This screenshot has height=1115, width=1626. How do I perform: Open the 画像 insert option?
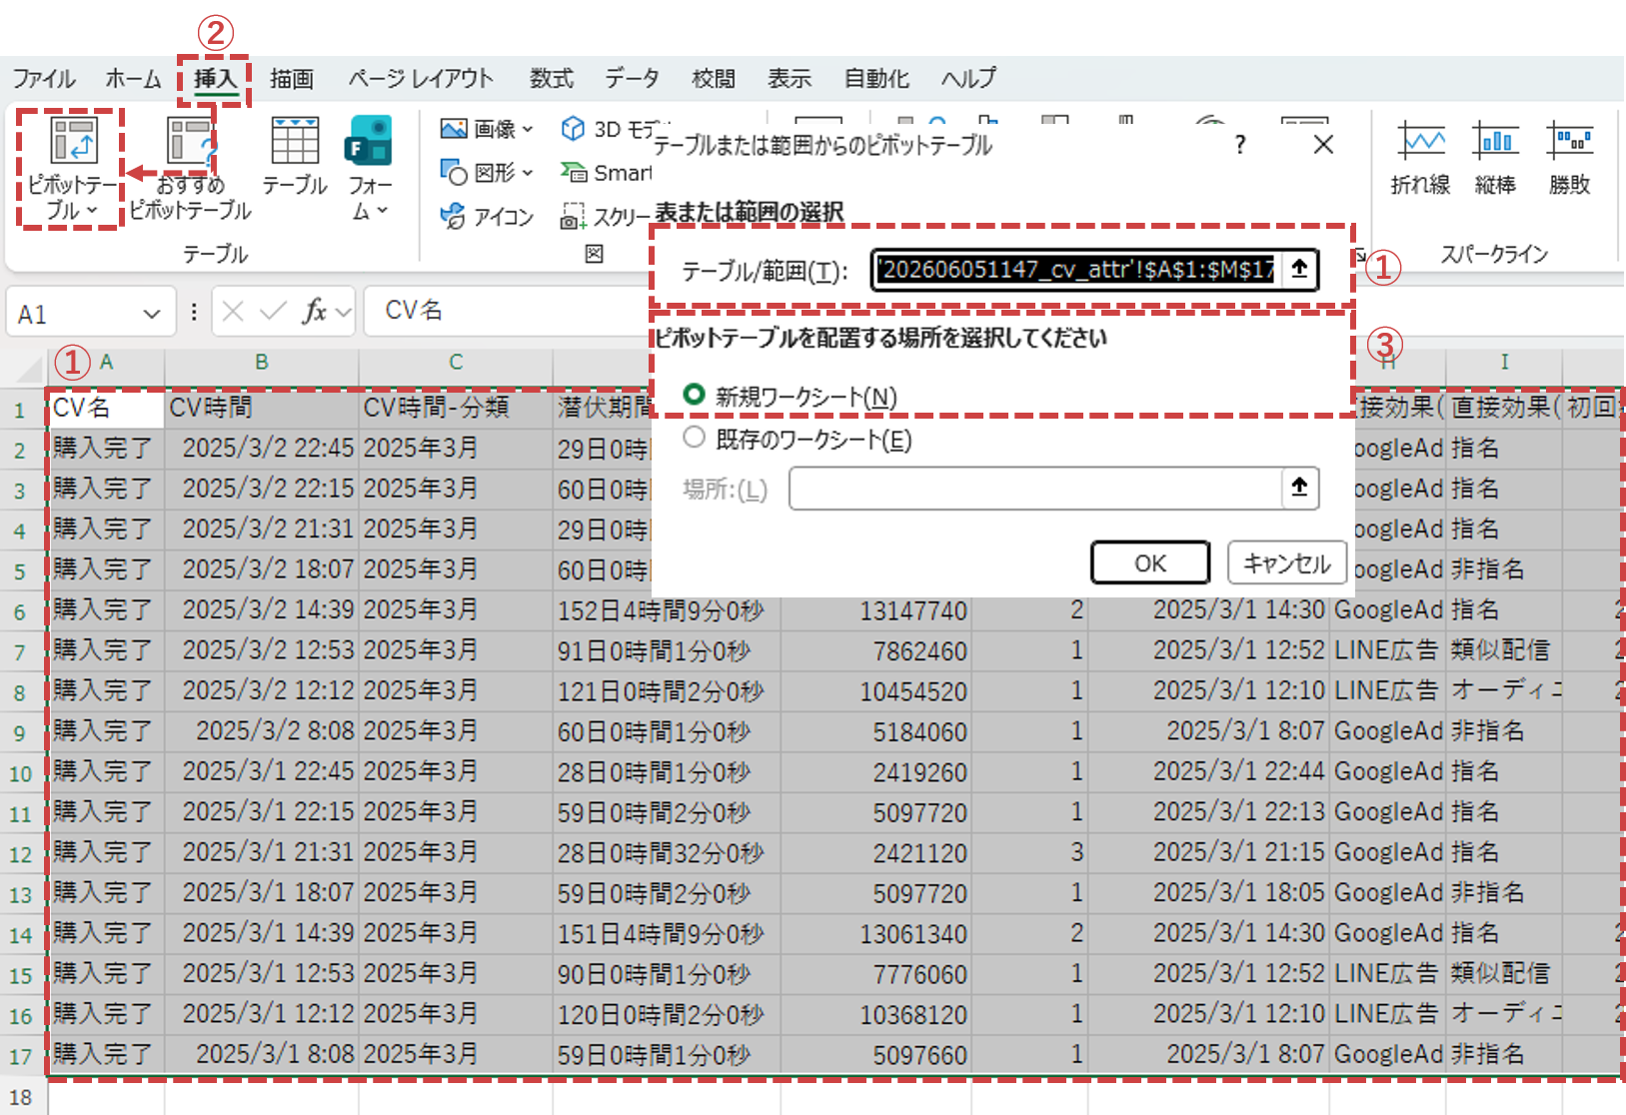[x=486, y=129]
